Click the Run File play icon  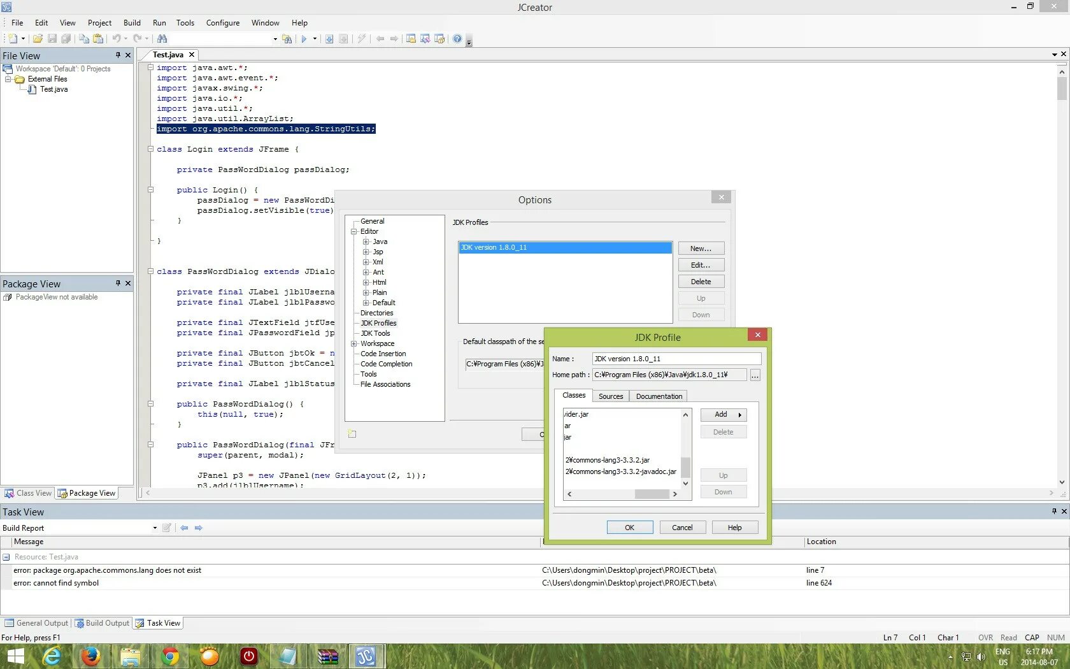(304, 39)
